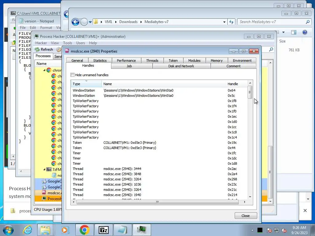
Task: Open the Hacker menu in Process Hacker
Action: pos(41,43)
